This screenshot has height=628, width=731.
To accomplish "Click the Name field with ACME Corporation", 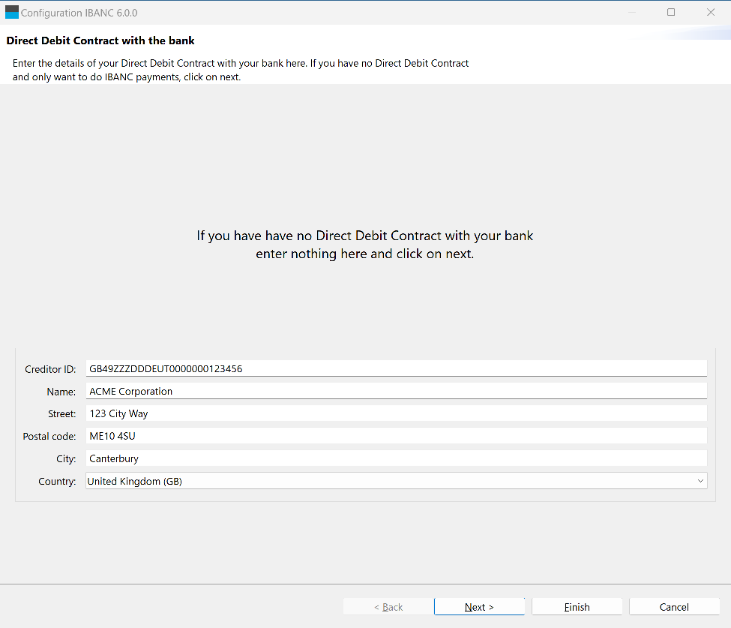I will pos(397,391).
